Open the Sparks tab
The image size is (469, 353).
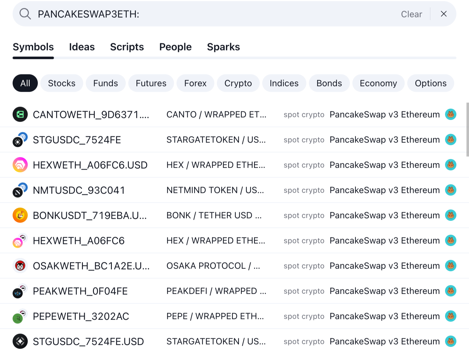223,47
